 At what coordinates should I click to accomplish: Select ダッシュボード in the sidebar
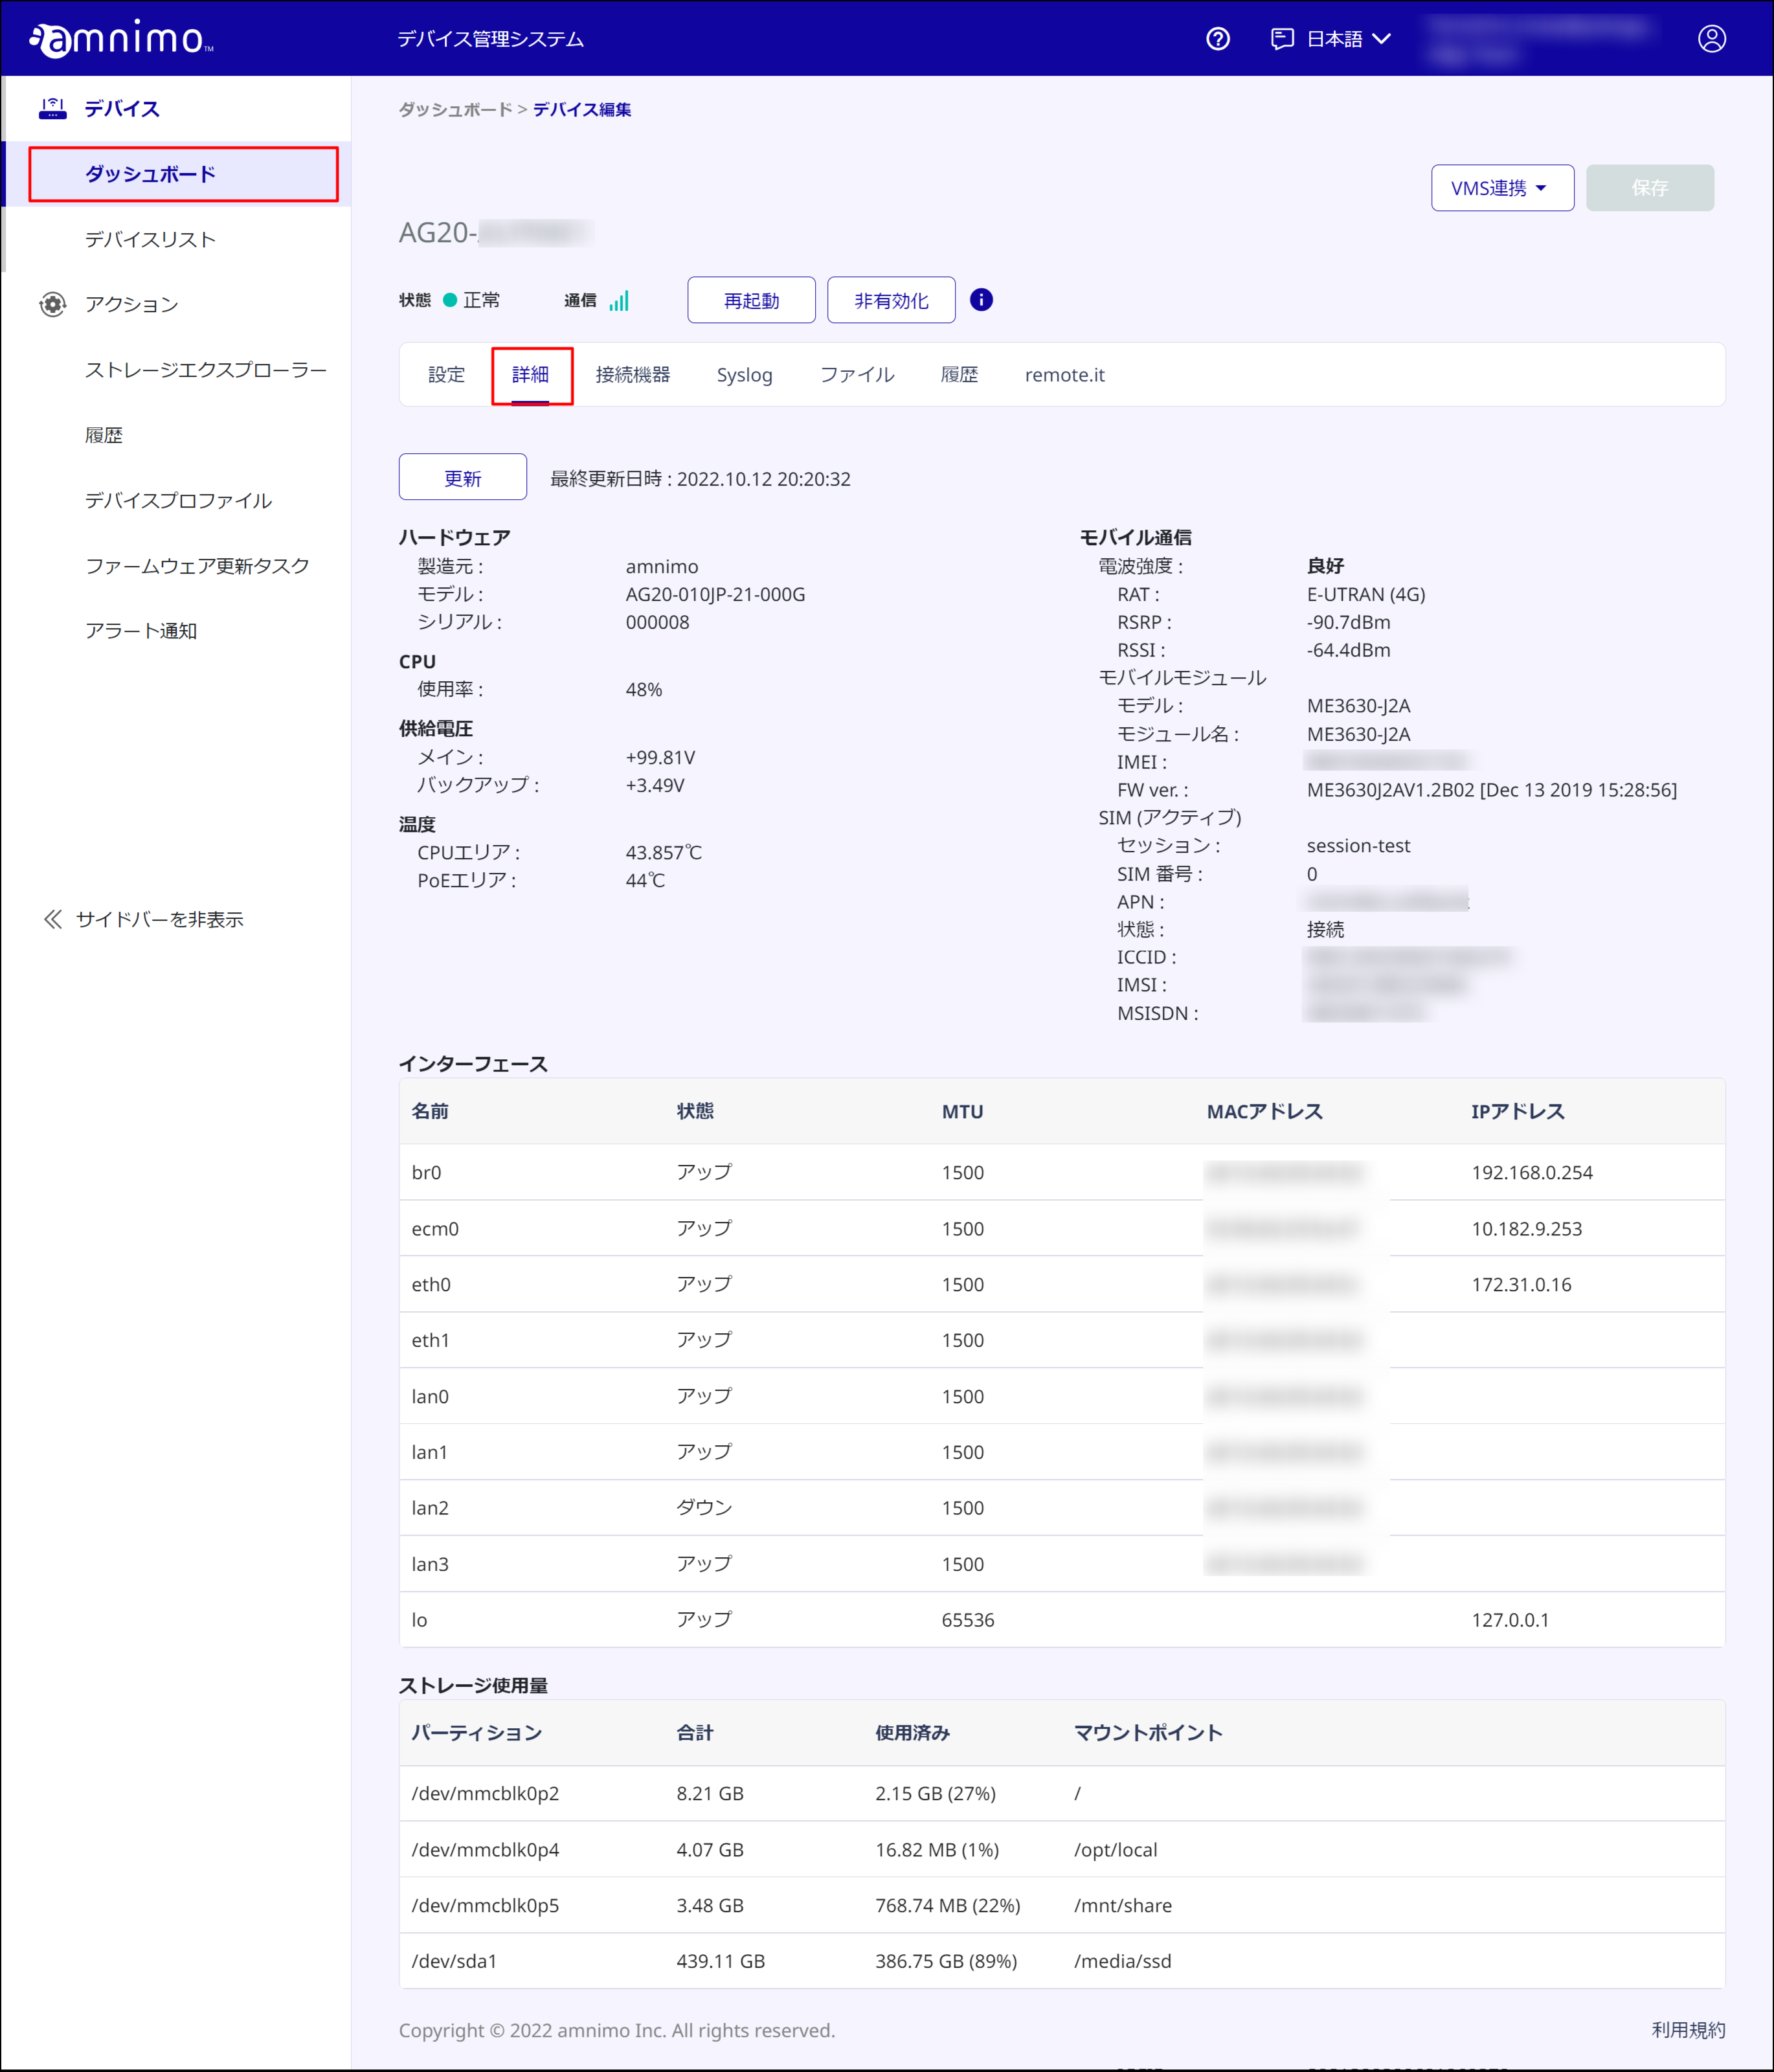pos(150,174)
